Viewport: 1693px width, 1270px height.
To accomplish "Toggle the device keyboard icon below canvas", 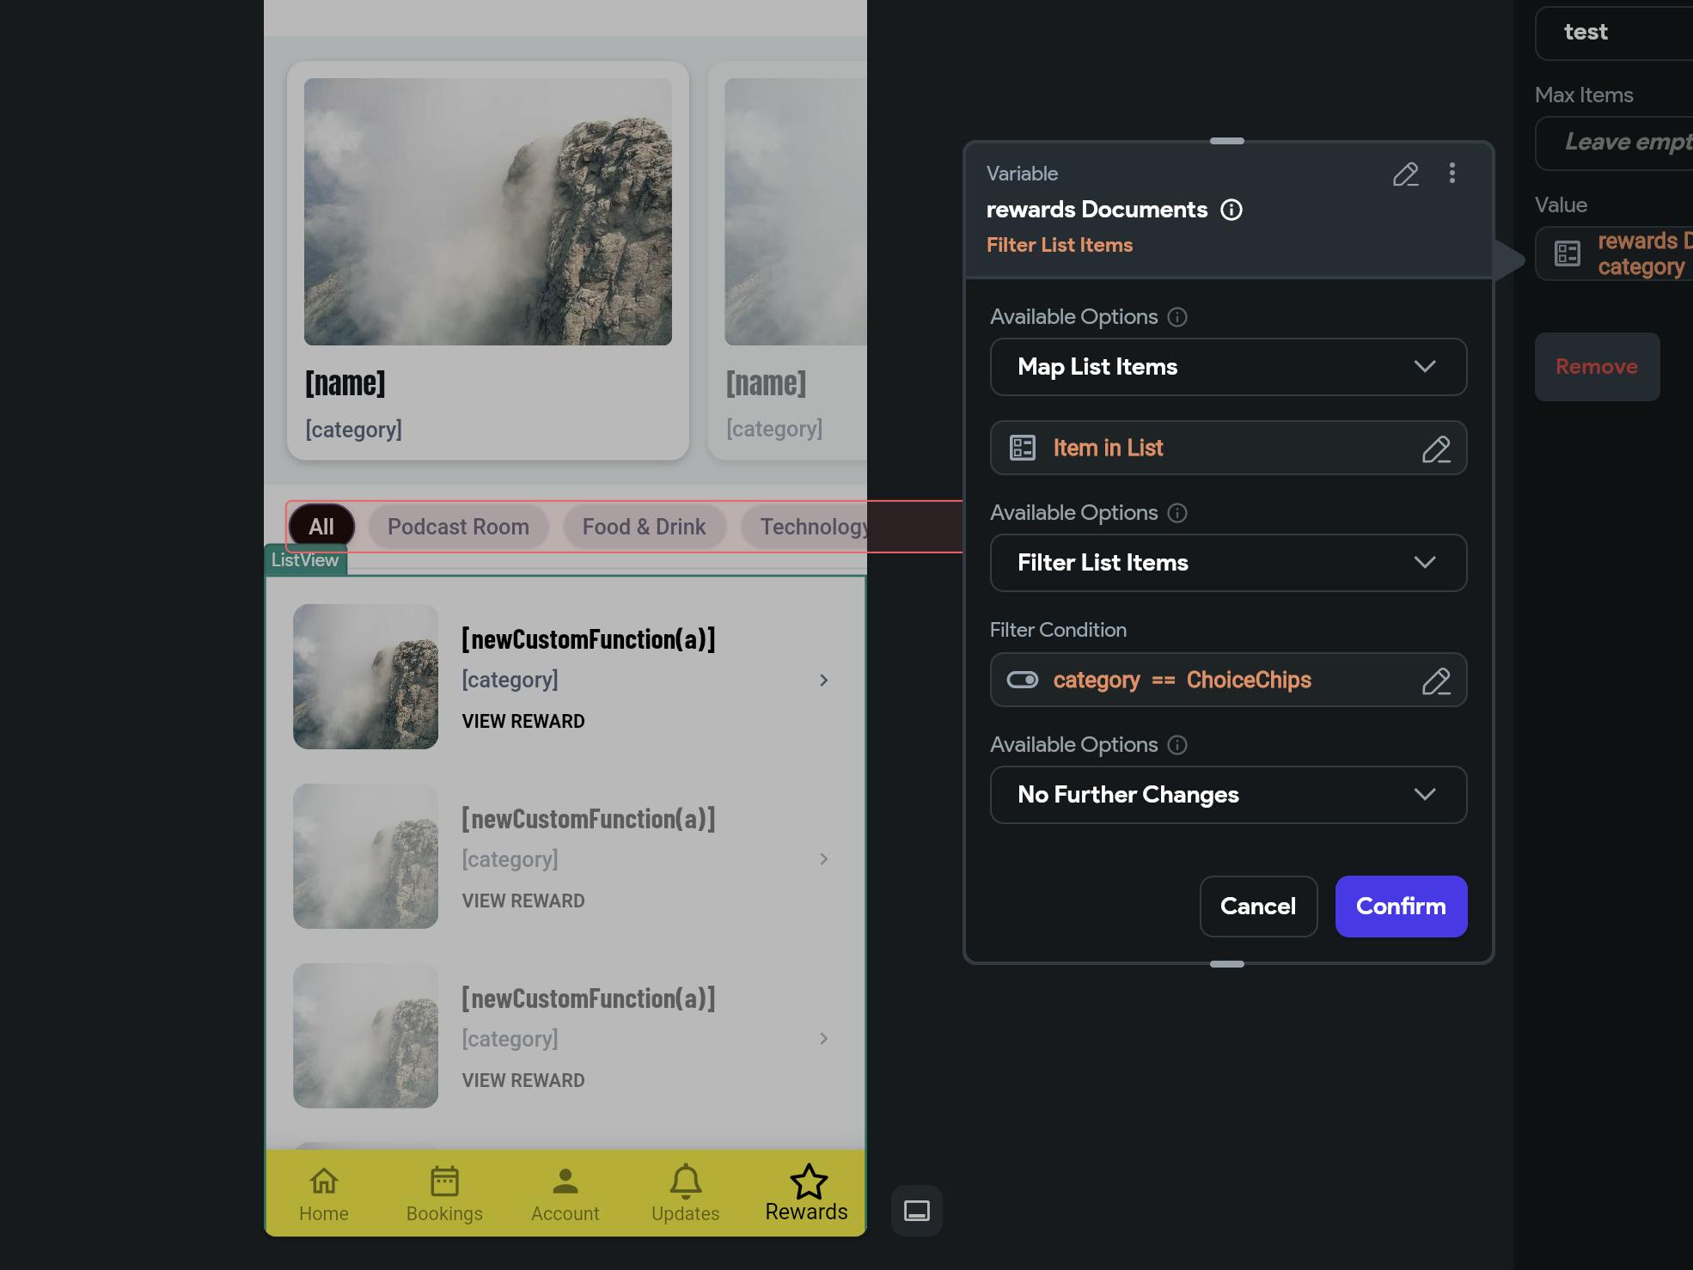I will click(x=917, y=1211).
